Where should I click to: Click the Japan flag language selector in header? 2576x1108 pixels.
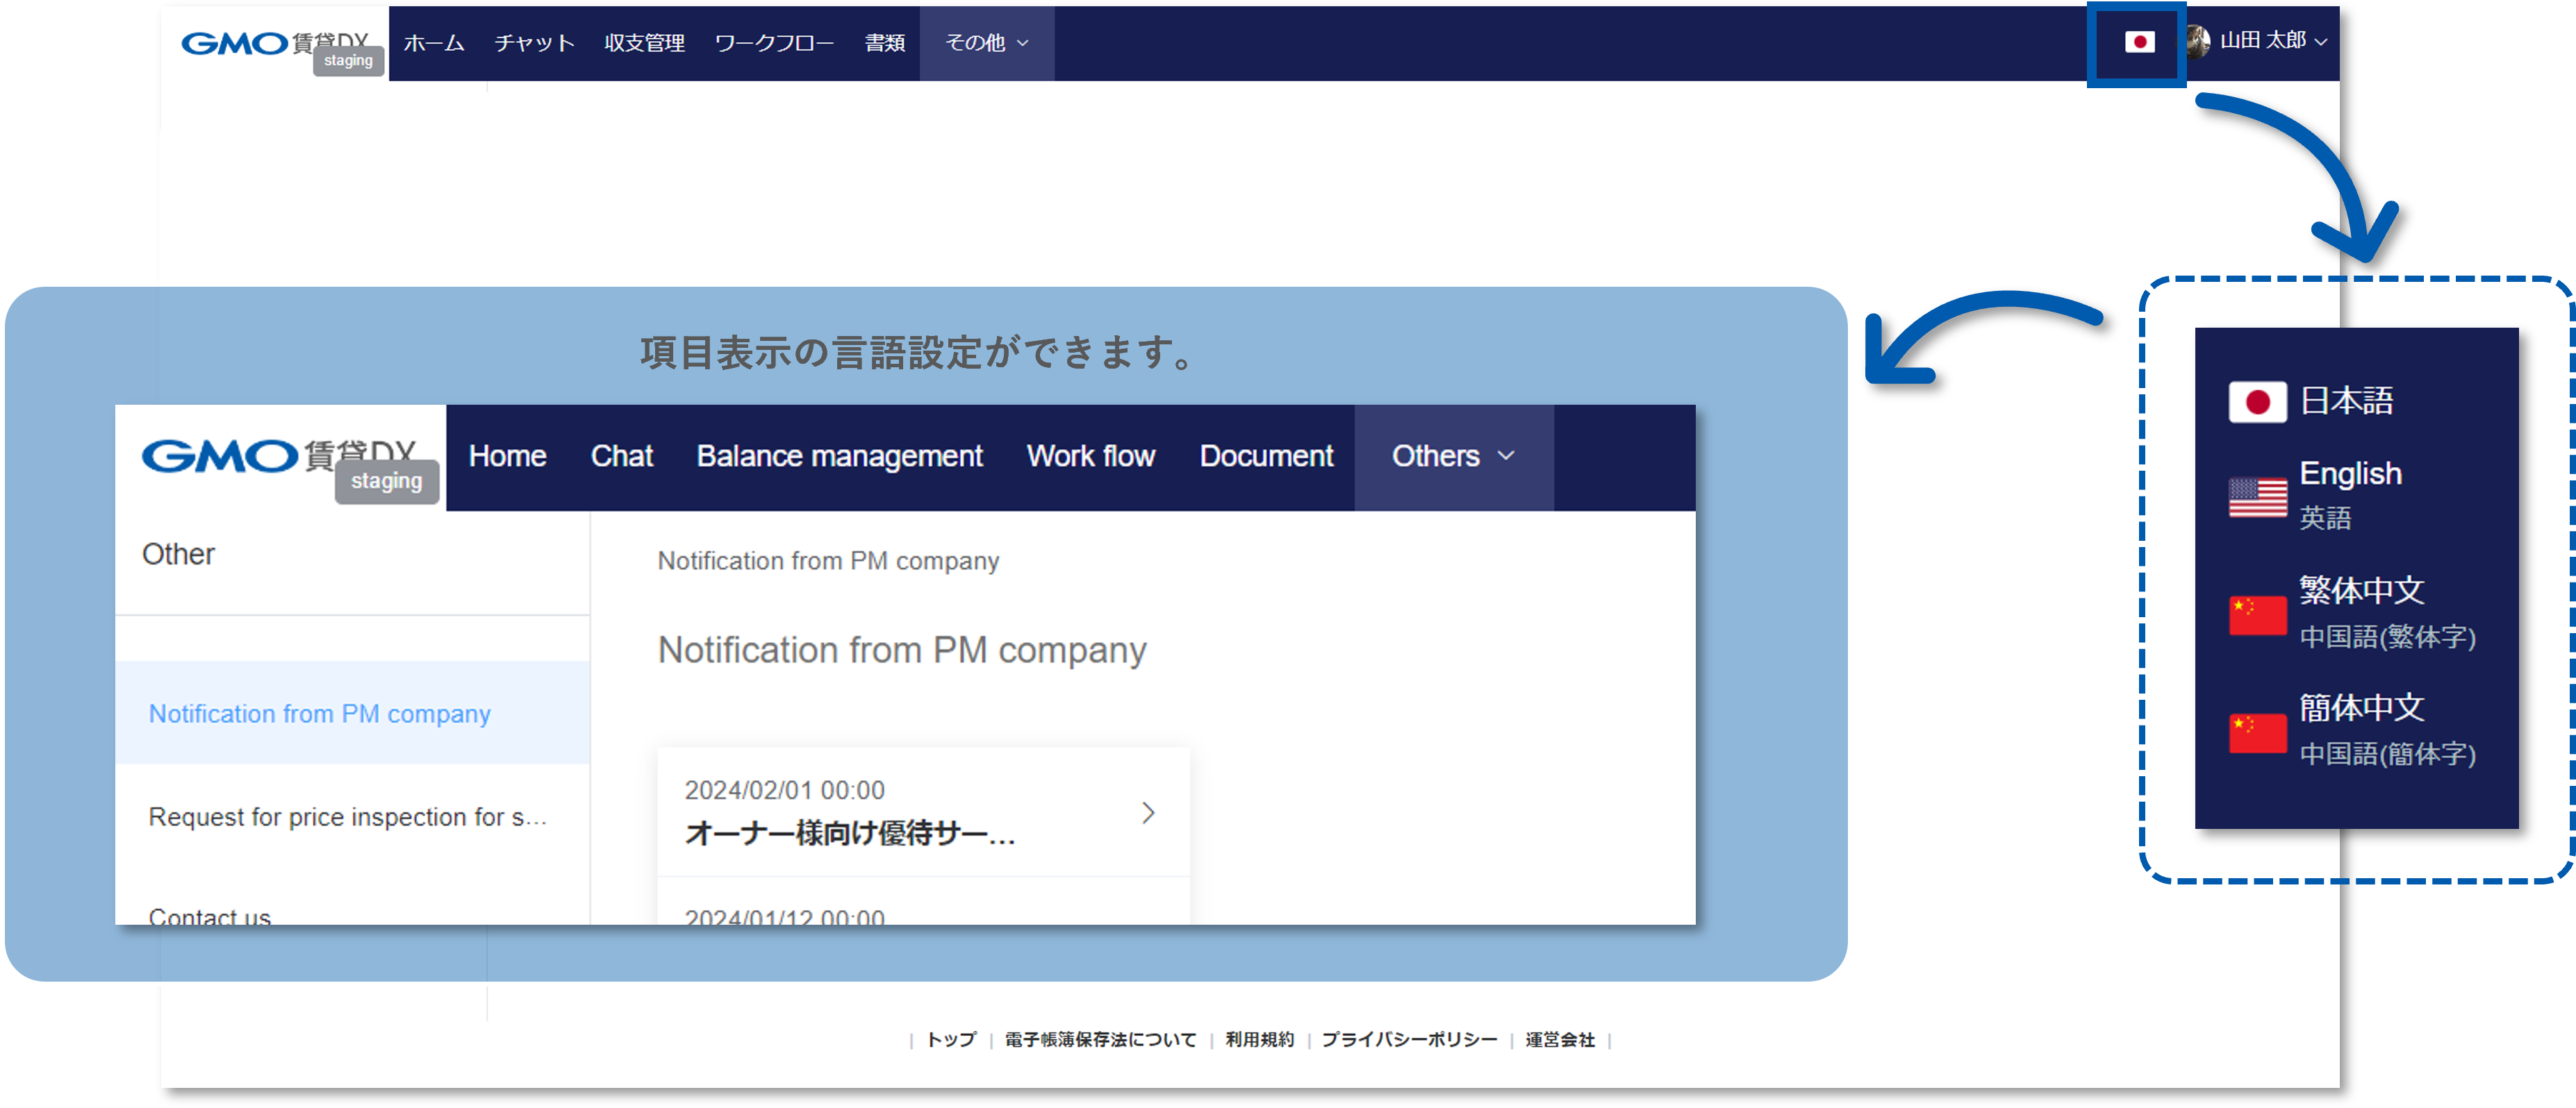pos(2138,42)
